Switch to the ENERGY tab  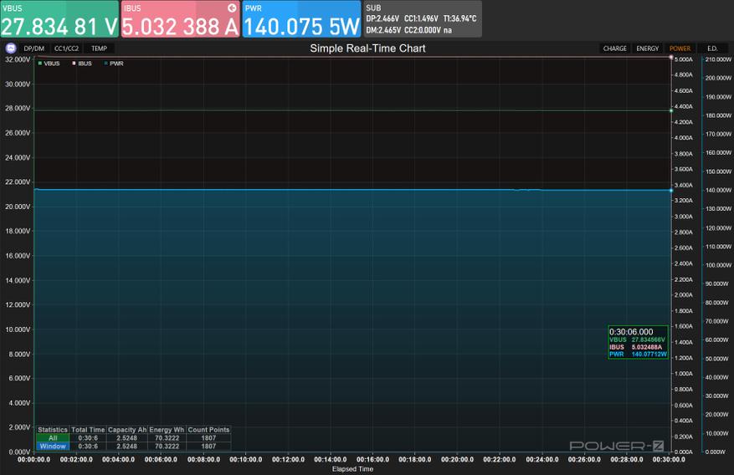coord(647,49)
